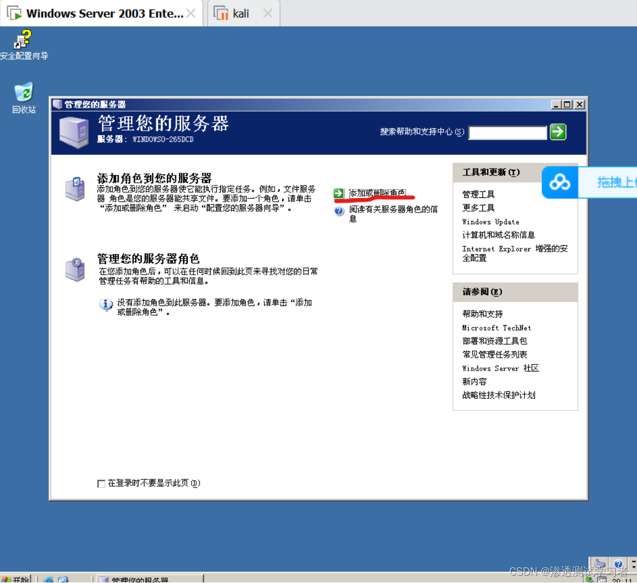The width and height of the screenshot is (637, 583).
Task: Open Windows Server 社区 link
Action: [x=500, y=368]
